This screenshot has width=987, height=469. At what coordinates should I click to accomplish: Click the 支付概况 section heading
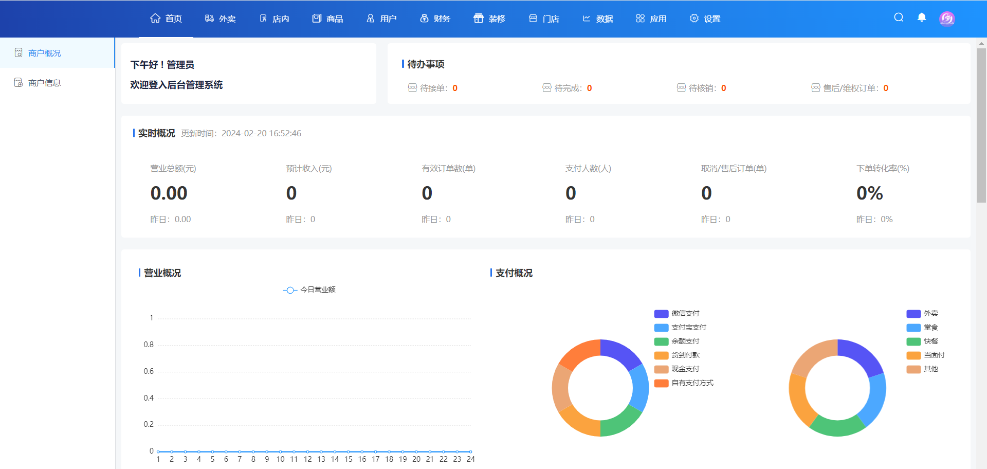pyautogui.click(x=514, y=273)
